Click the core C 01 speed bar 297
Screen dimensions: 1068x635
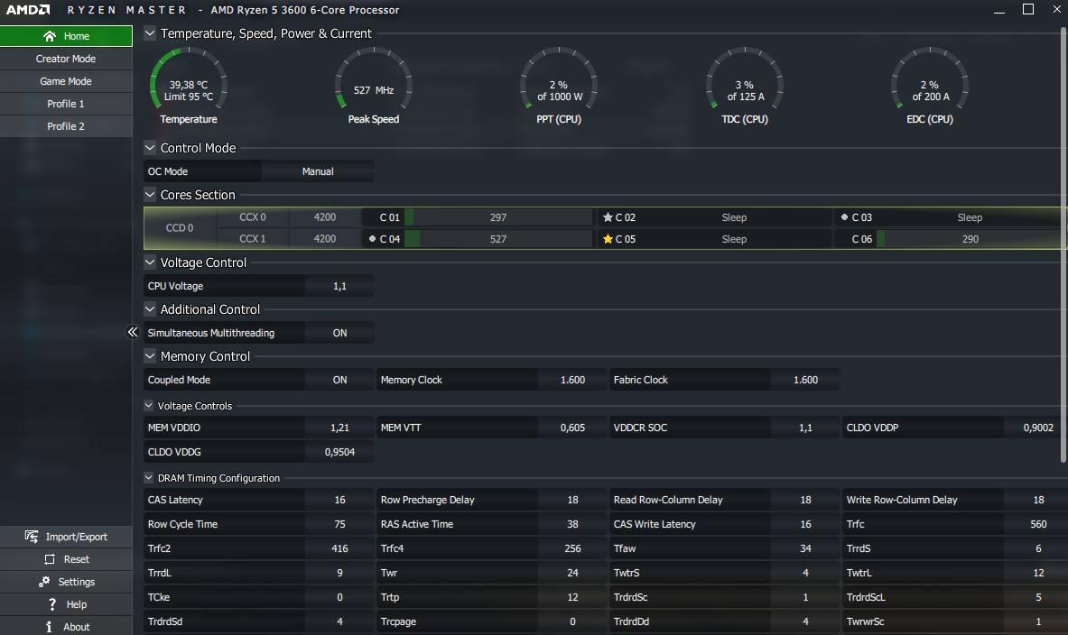[498, 217]
